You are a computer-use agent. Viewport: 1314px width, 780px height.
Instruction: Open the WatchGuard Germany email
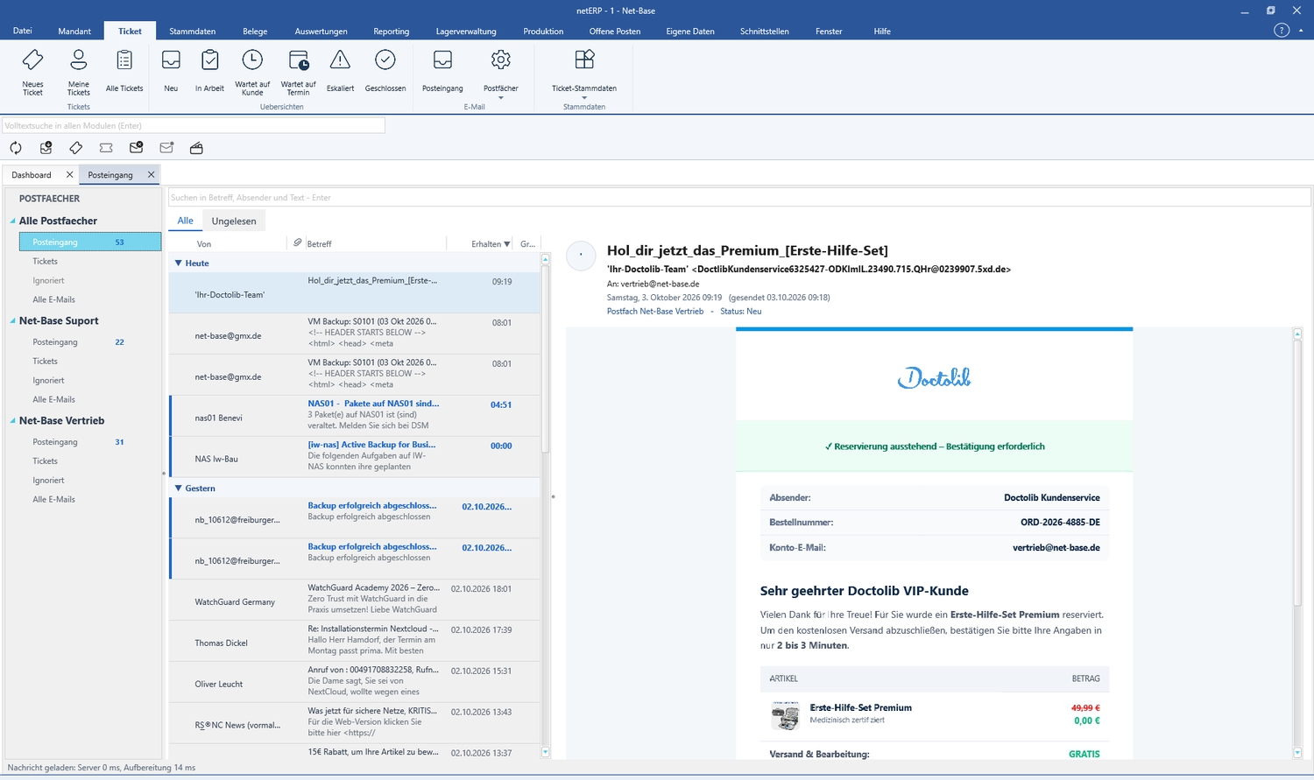coord(355,600)
